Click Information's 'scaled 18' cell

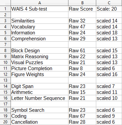click(x=109, y=33)
